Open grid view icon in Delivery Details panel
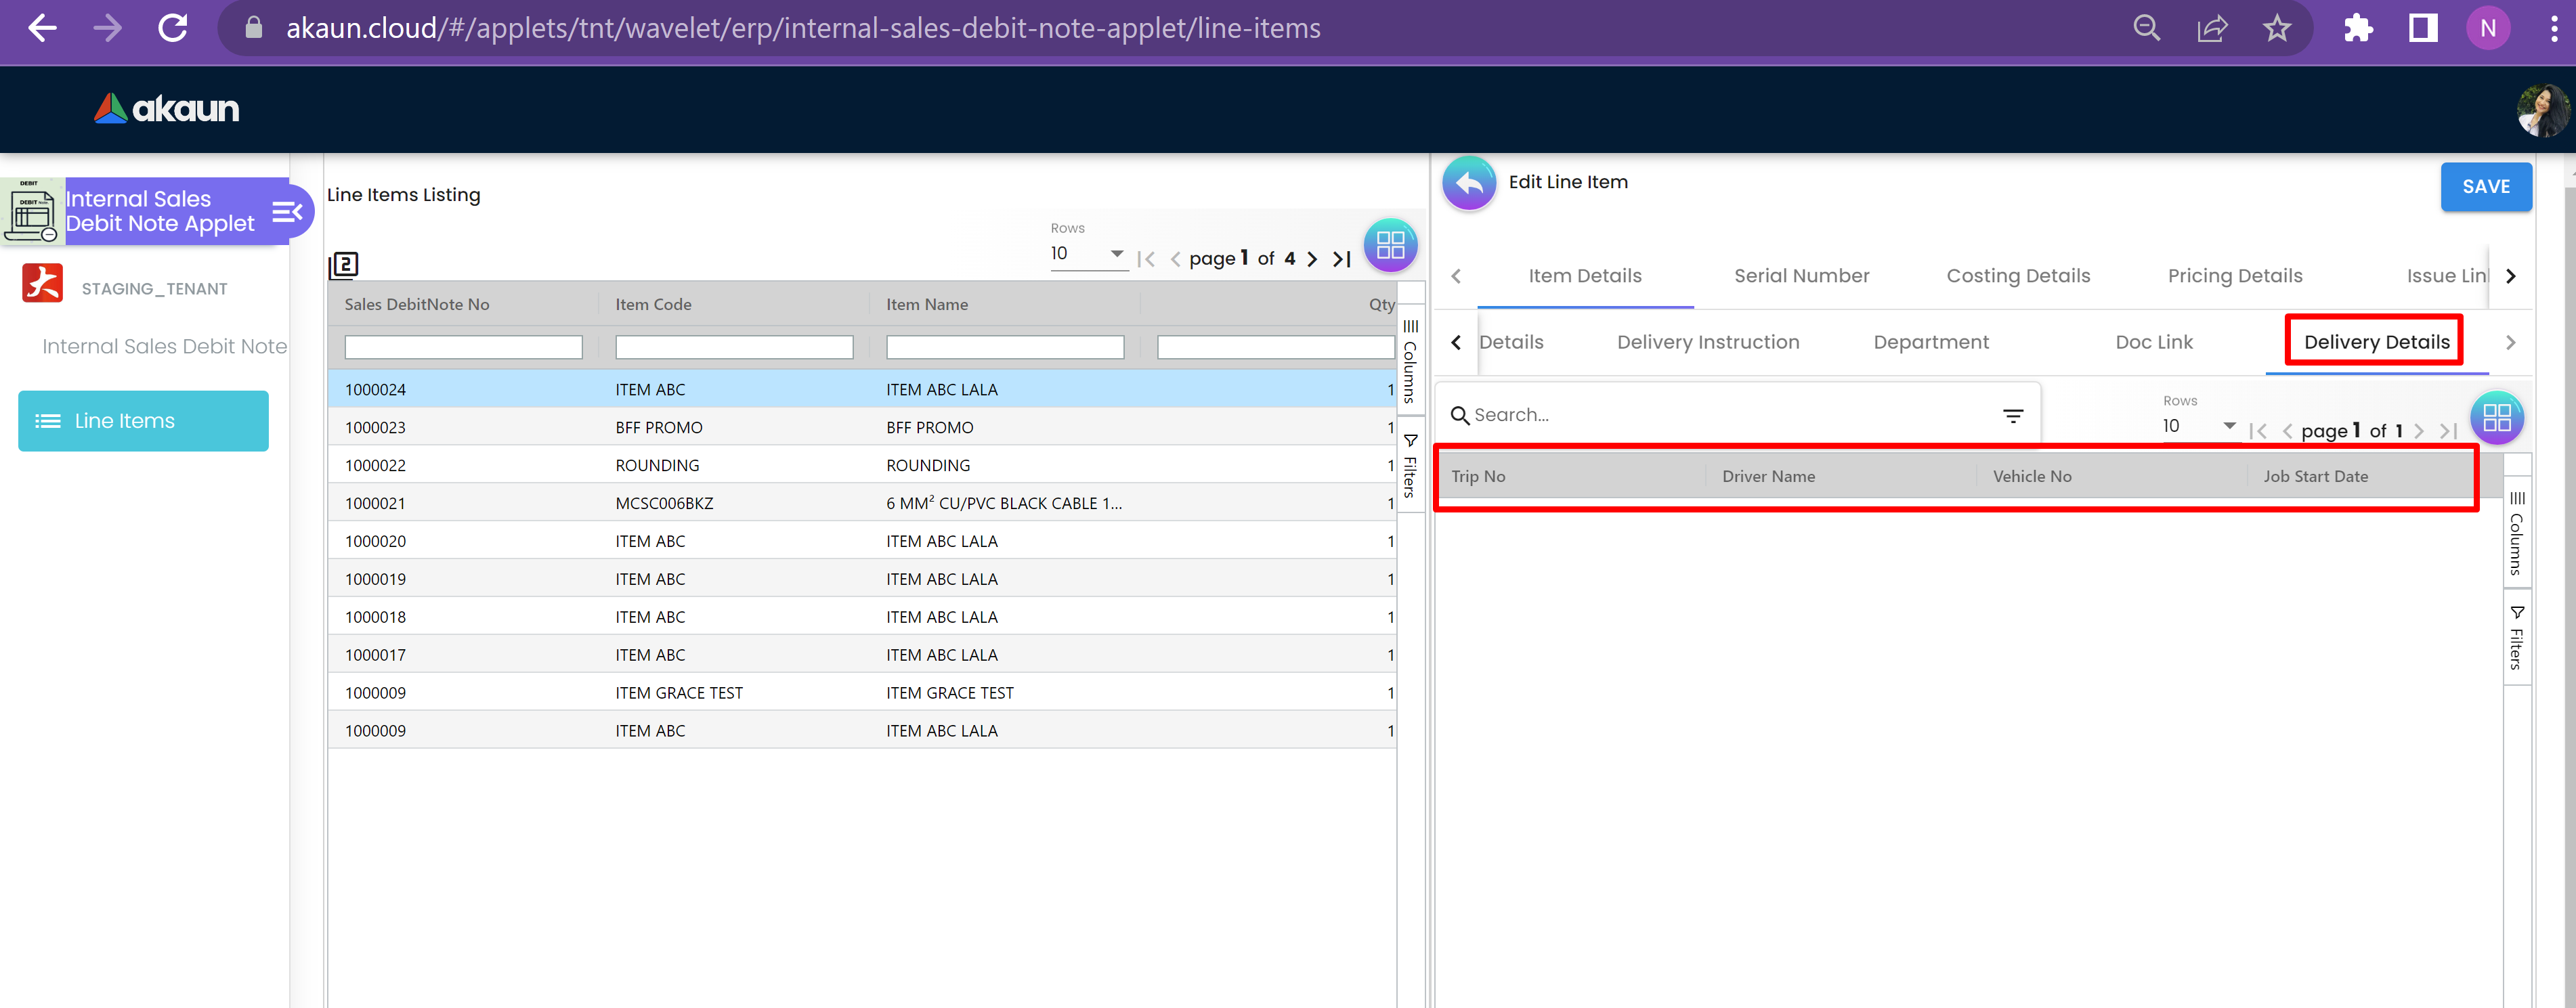The image size is (2576, 1008). coord(2496,418)
